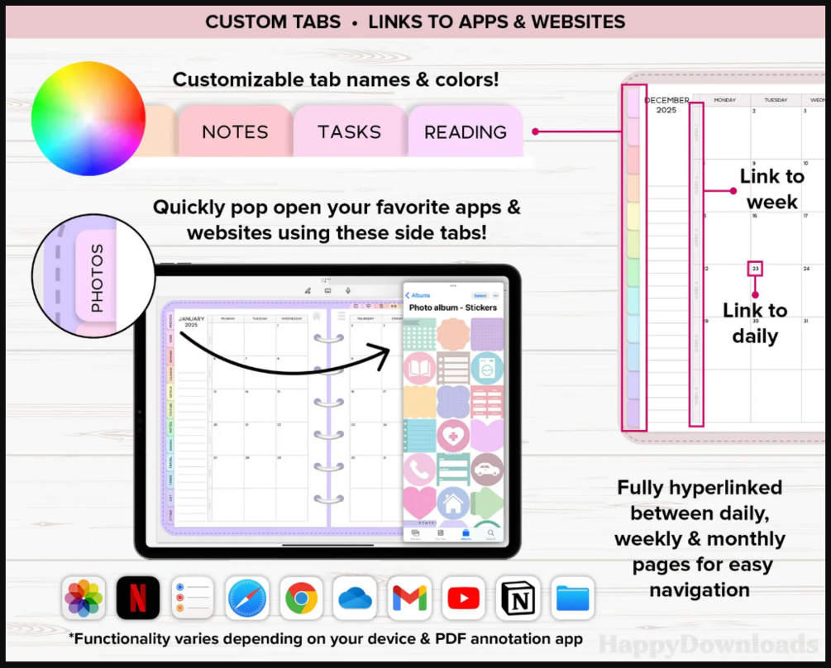831x668 pixels.
Task: Pick a color on the color wheel
Action: pos(88,118)
